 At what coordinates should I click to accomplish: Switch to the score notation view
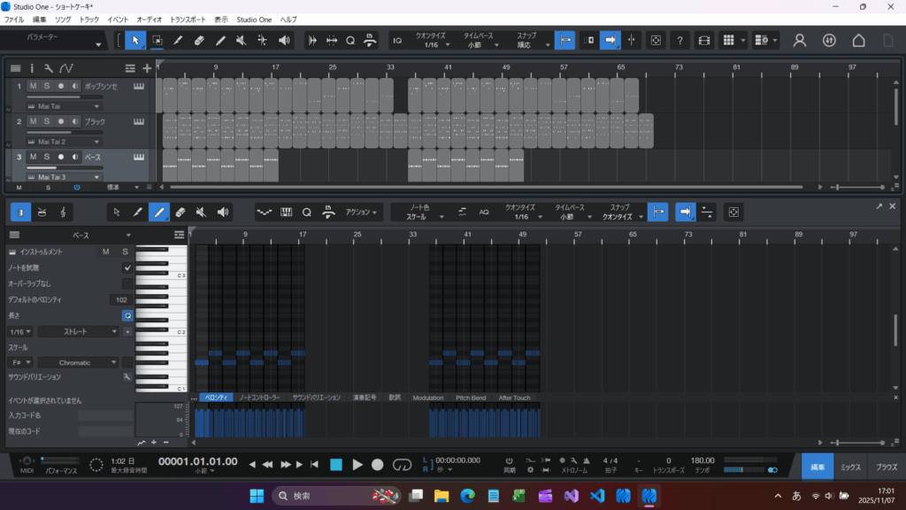(64, 212)
